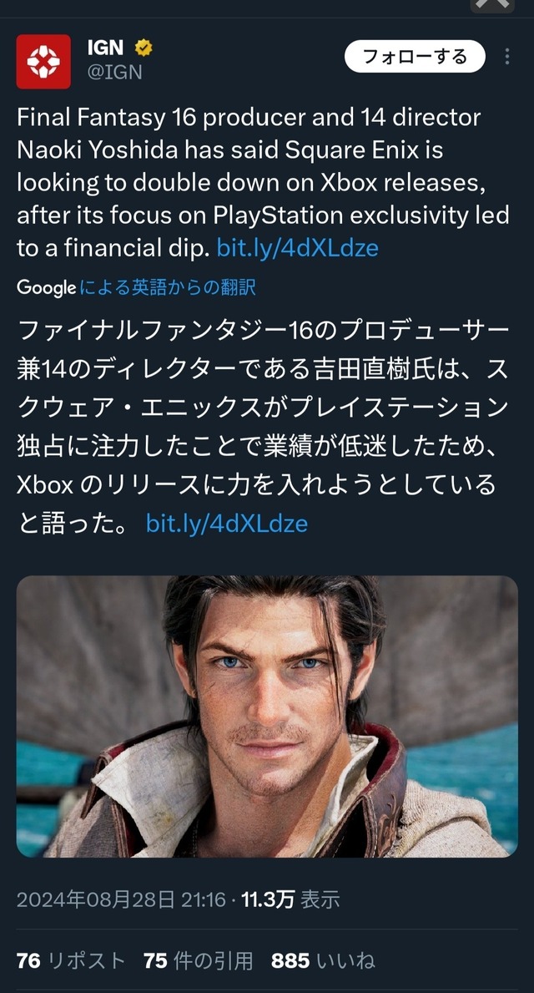View the 11.3万 表示 view count
Viewport: 534px width, 993px height.
290,899
